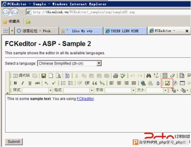Open the Font (字体) dropdown

[x=120, y=90]
